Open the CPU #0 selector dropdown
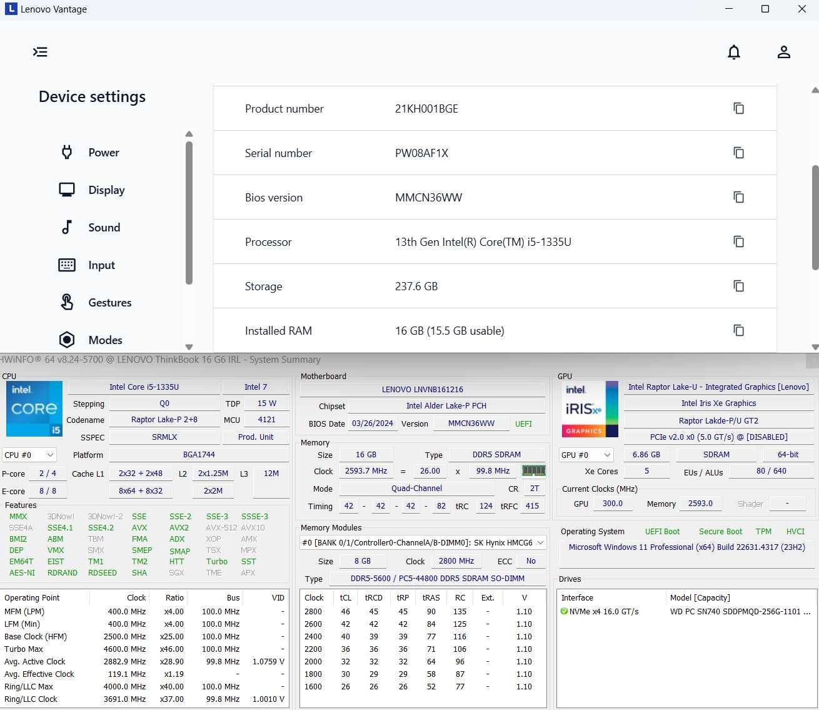 point(29,455)
